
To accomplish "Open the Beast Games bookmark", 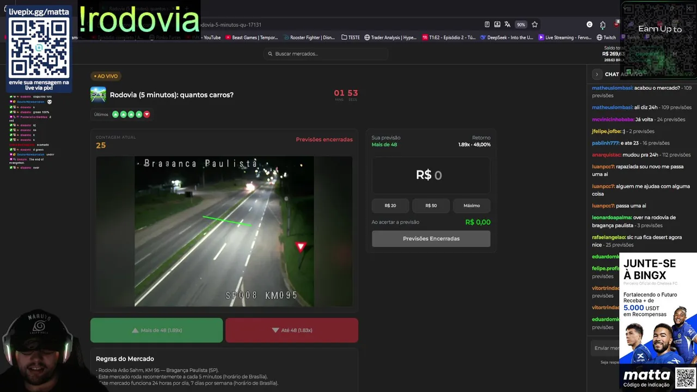I will pyautogui.click(x=252, y=38).
